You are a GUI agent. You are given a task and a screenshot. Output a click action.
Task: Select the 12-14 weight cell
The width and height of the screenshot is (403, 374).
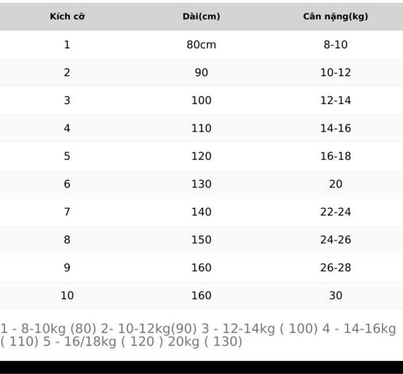pos(335,100)
